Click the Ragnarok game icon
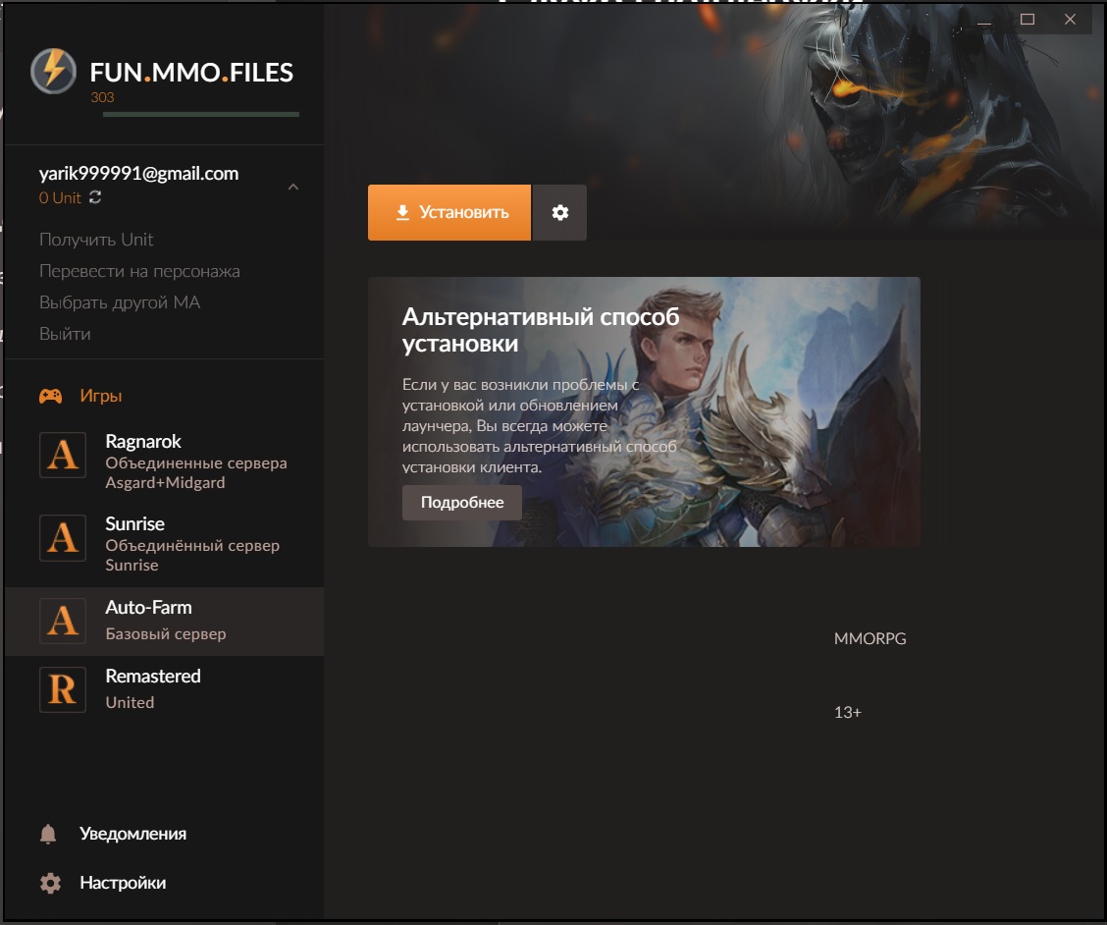This screenshot has height=925, width=1107. 63,457
